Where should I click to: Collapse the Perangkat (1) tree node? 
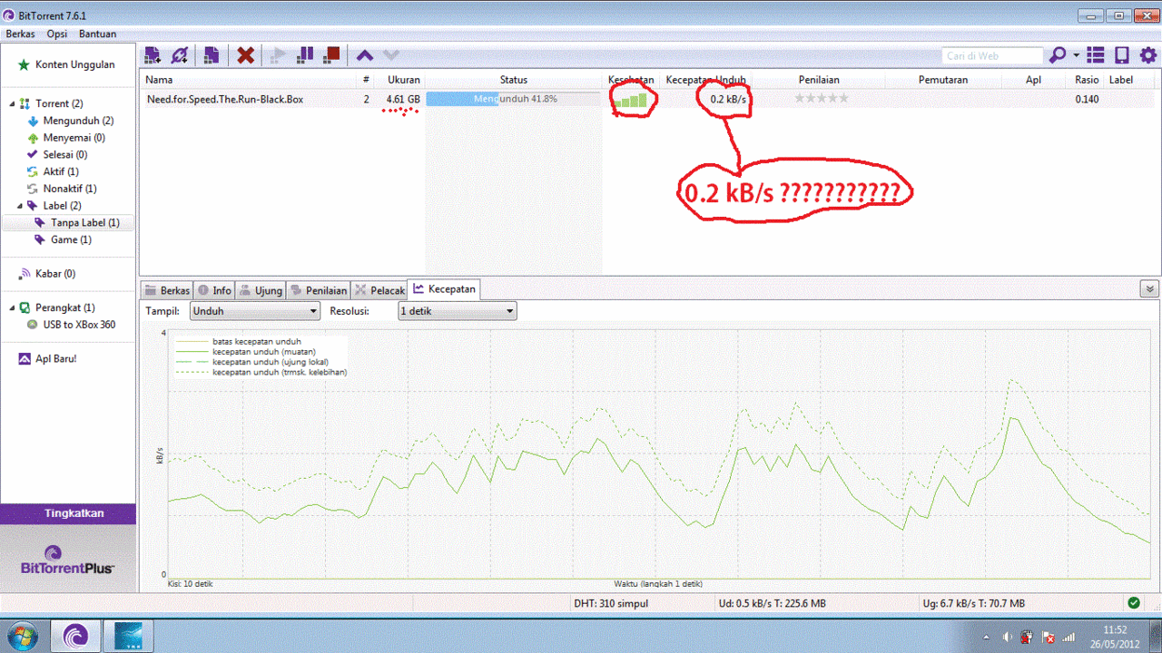[x=12, y=308]
